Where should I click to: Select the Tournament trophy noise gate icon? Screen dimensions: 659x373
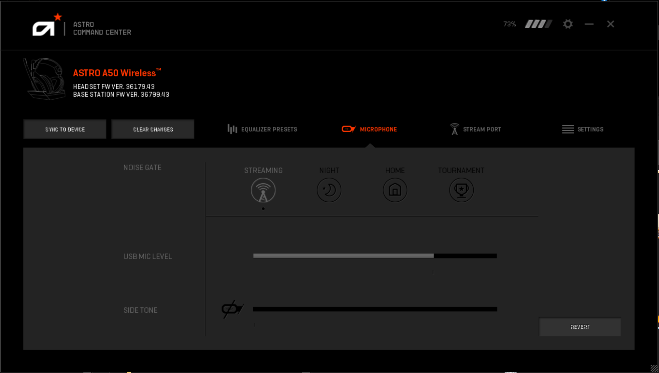[461, 190]
